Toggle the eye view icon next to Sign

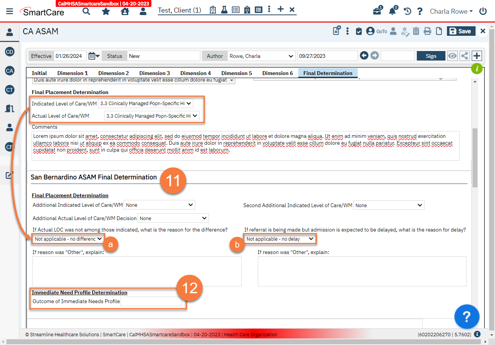tap(452, 56)
